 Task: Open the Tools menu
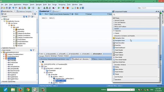pyautogui.click(x=69, y=5)
